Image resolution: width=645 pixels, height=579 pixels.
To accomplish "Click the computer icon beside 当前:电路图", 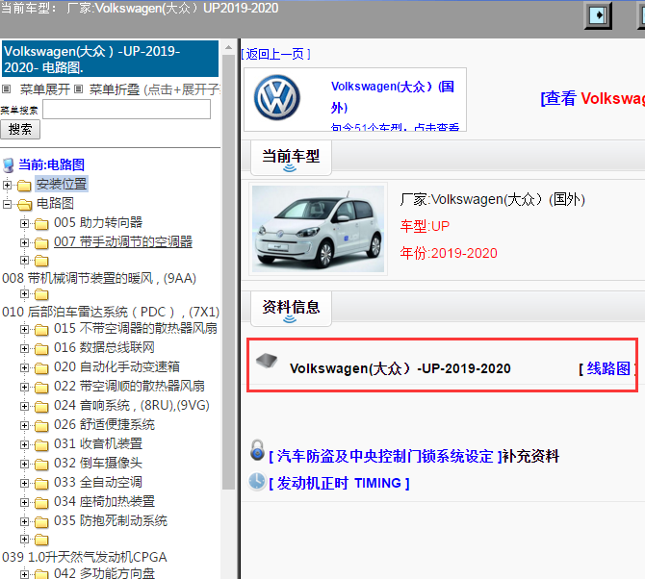I will click(9, 165).
